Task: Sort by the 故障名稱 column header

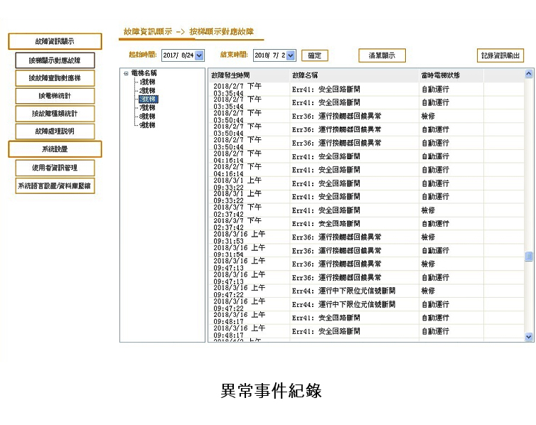Action: tap(354, 75)
